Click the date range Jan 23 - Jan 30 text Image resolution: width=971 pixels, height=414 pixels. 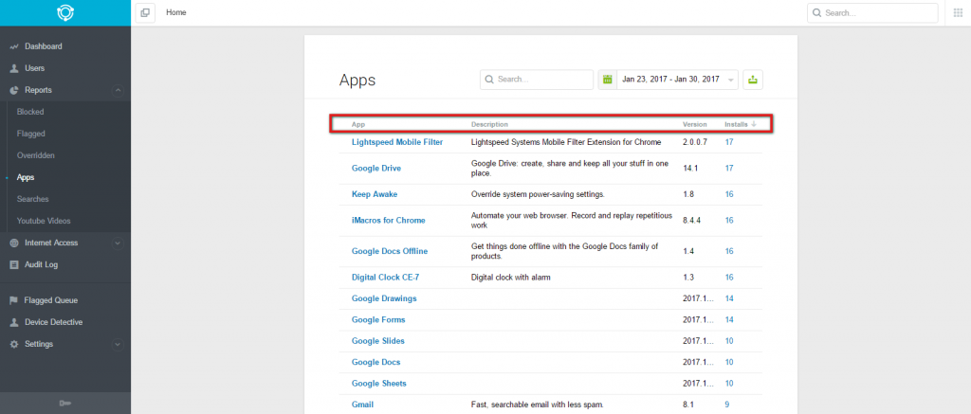pyautogui.click(x=670, y=80)
